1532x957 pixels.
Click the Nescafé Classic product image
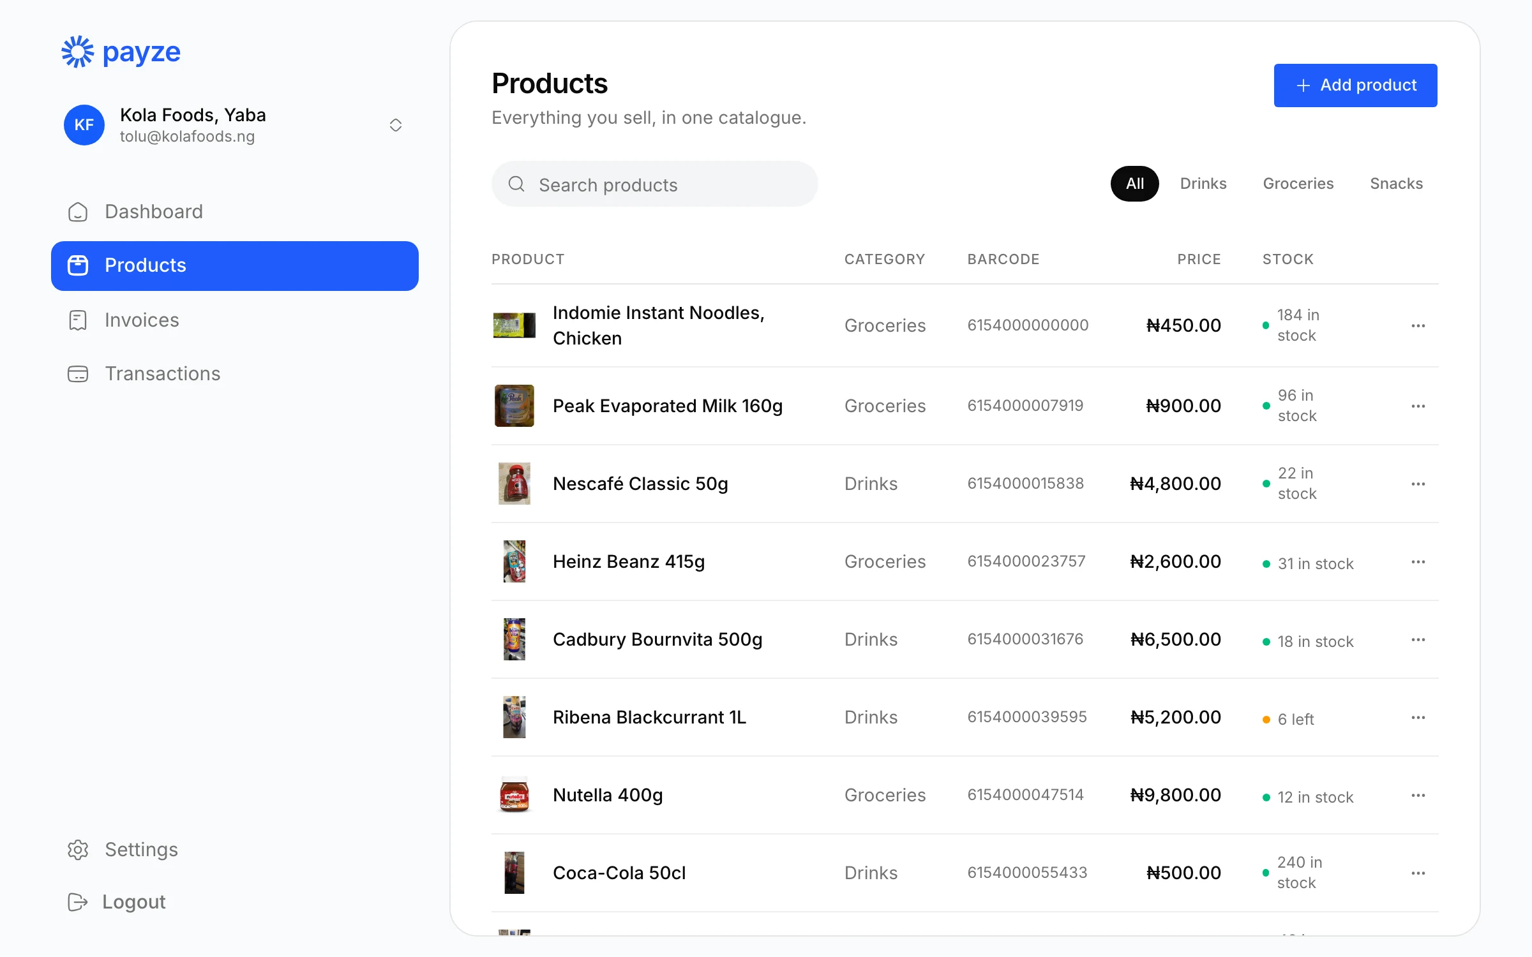(514, 484)
